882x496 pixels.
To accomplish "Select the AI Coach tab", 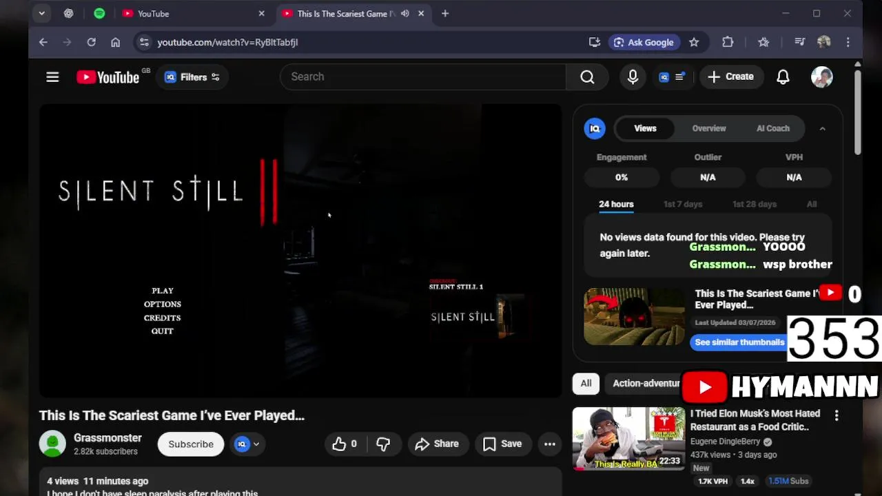I will click(x=773, y=128).
